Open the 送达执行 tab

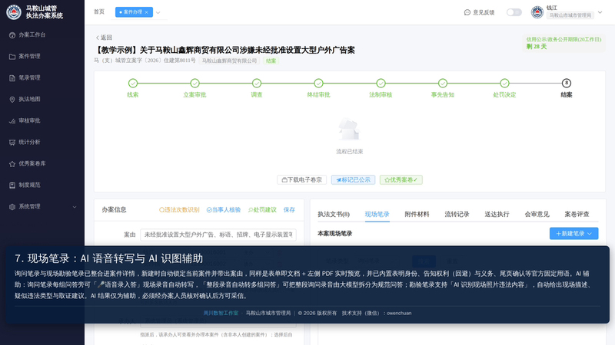pyautogui.click(x=497, y=215)
